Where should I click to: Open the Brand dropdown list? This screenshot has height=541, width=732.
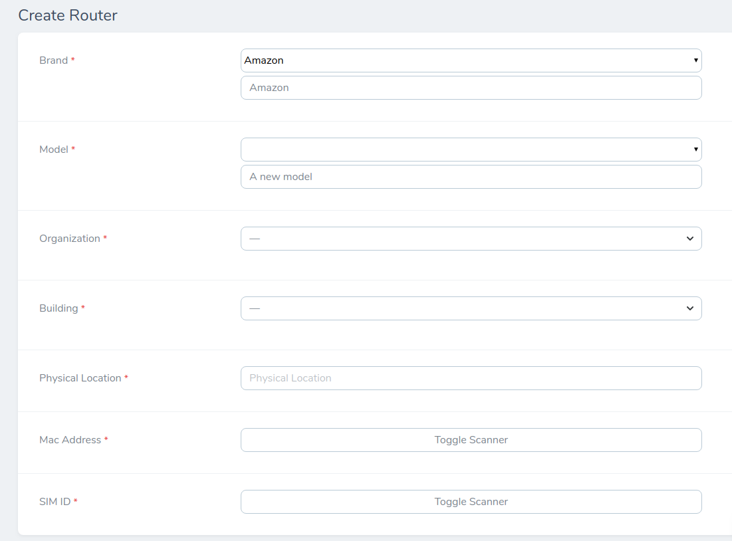[471, 60]
